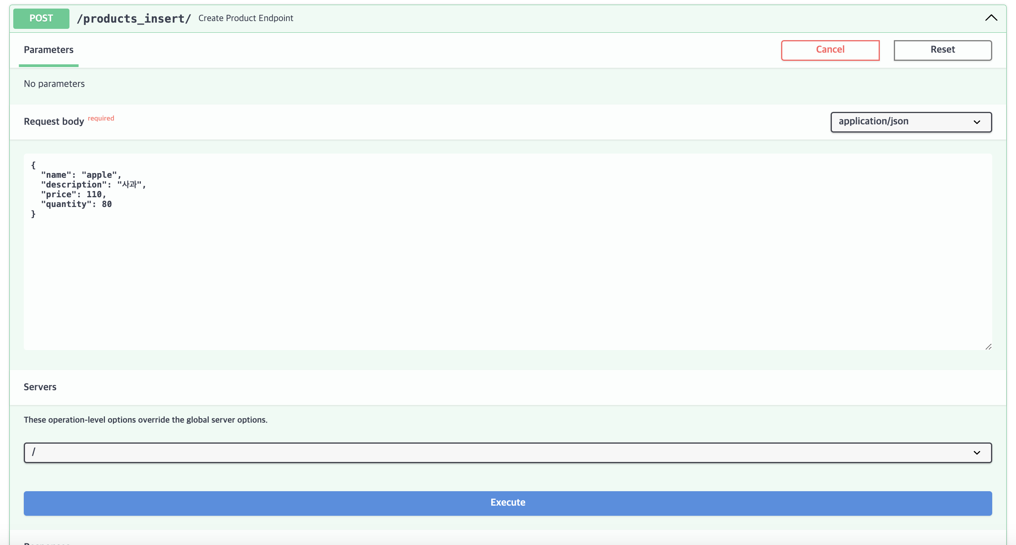Place the cursor on the "price": 110 line

pos(73,195)
